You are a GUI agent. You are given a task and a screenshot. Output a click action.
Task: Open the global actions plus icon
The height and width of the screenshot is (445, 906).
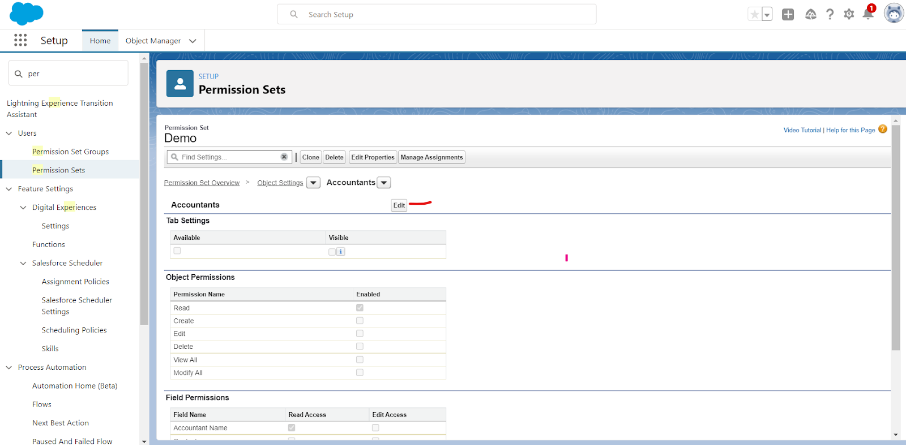pyautogui.click(x=788, y=15)
